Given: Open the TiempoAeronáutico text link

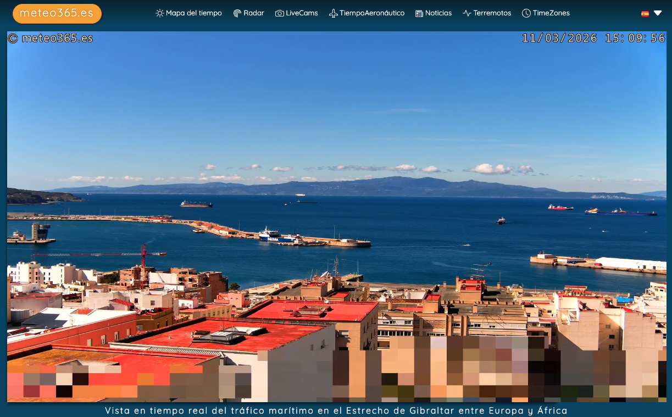Looking at the screenshot, I should pyautogui.click(x=372, y=13).
